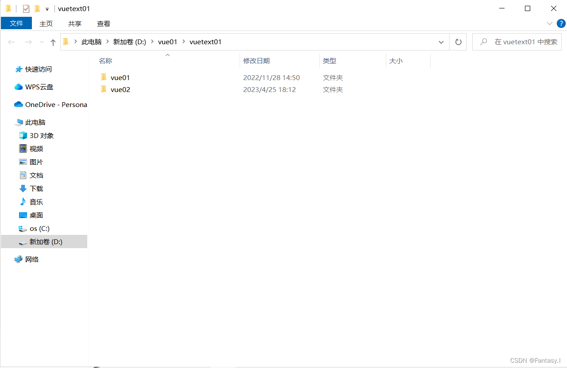
Task: Open 下载 folder in the navigation pane
Action: (36, 189)
